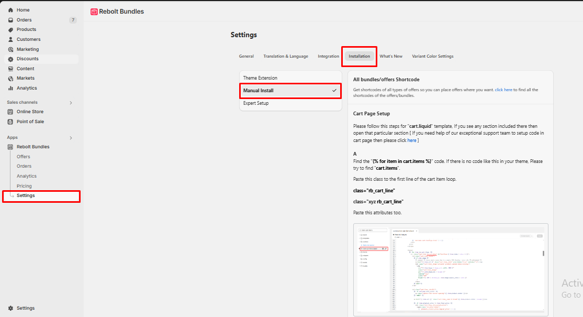Click the Marketing target icon
The image size is (583, 317).
pyautogui.click(x=10, y=49)
